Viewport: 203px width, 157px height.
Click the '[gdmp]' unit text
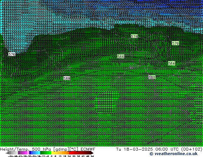(61, 149)
